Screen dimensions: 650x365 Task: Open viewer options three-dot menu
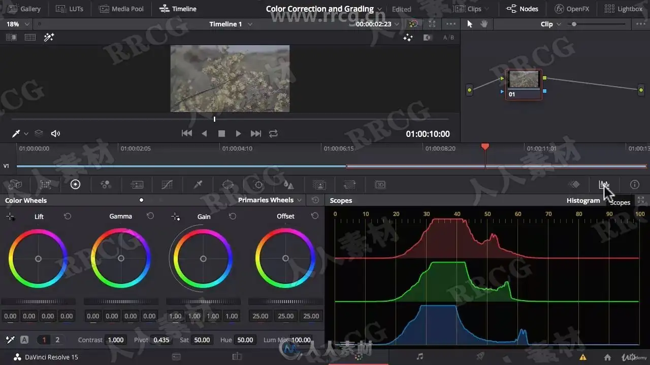click(450, 24)
